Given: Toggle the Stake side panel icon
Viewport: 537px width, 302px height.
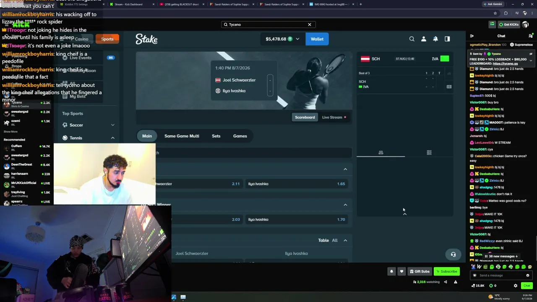Looking at the screenshot, I should 447,39.
